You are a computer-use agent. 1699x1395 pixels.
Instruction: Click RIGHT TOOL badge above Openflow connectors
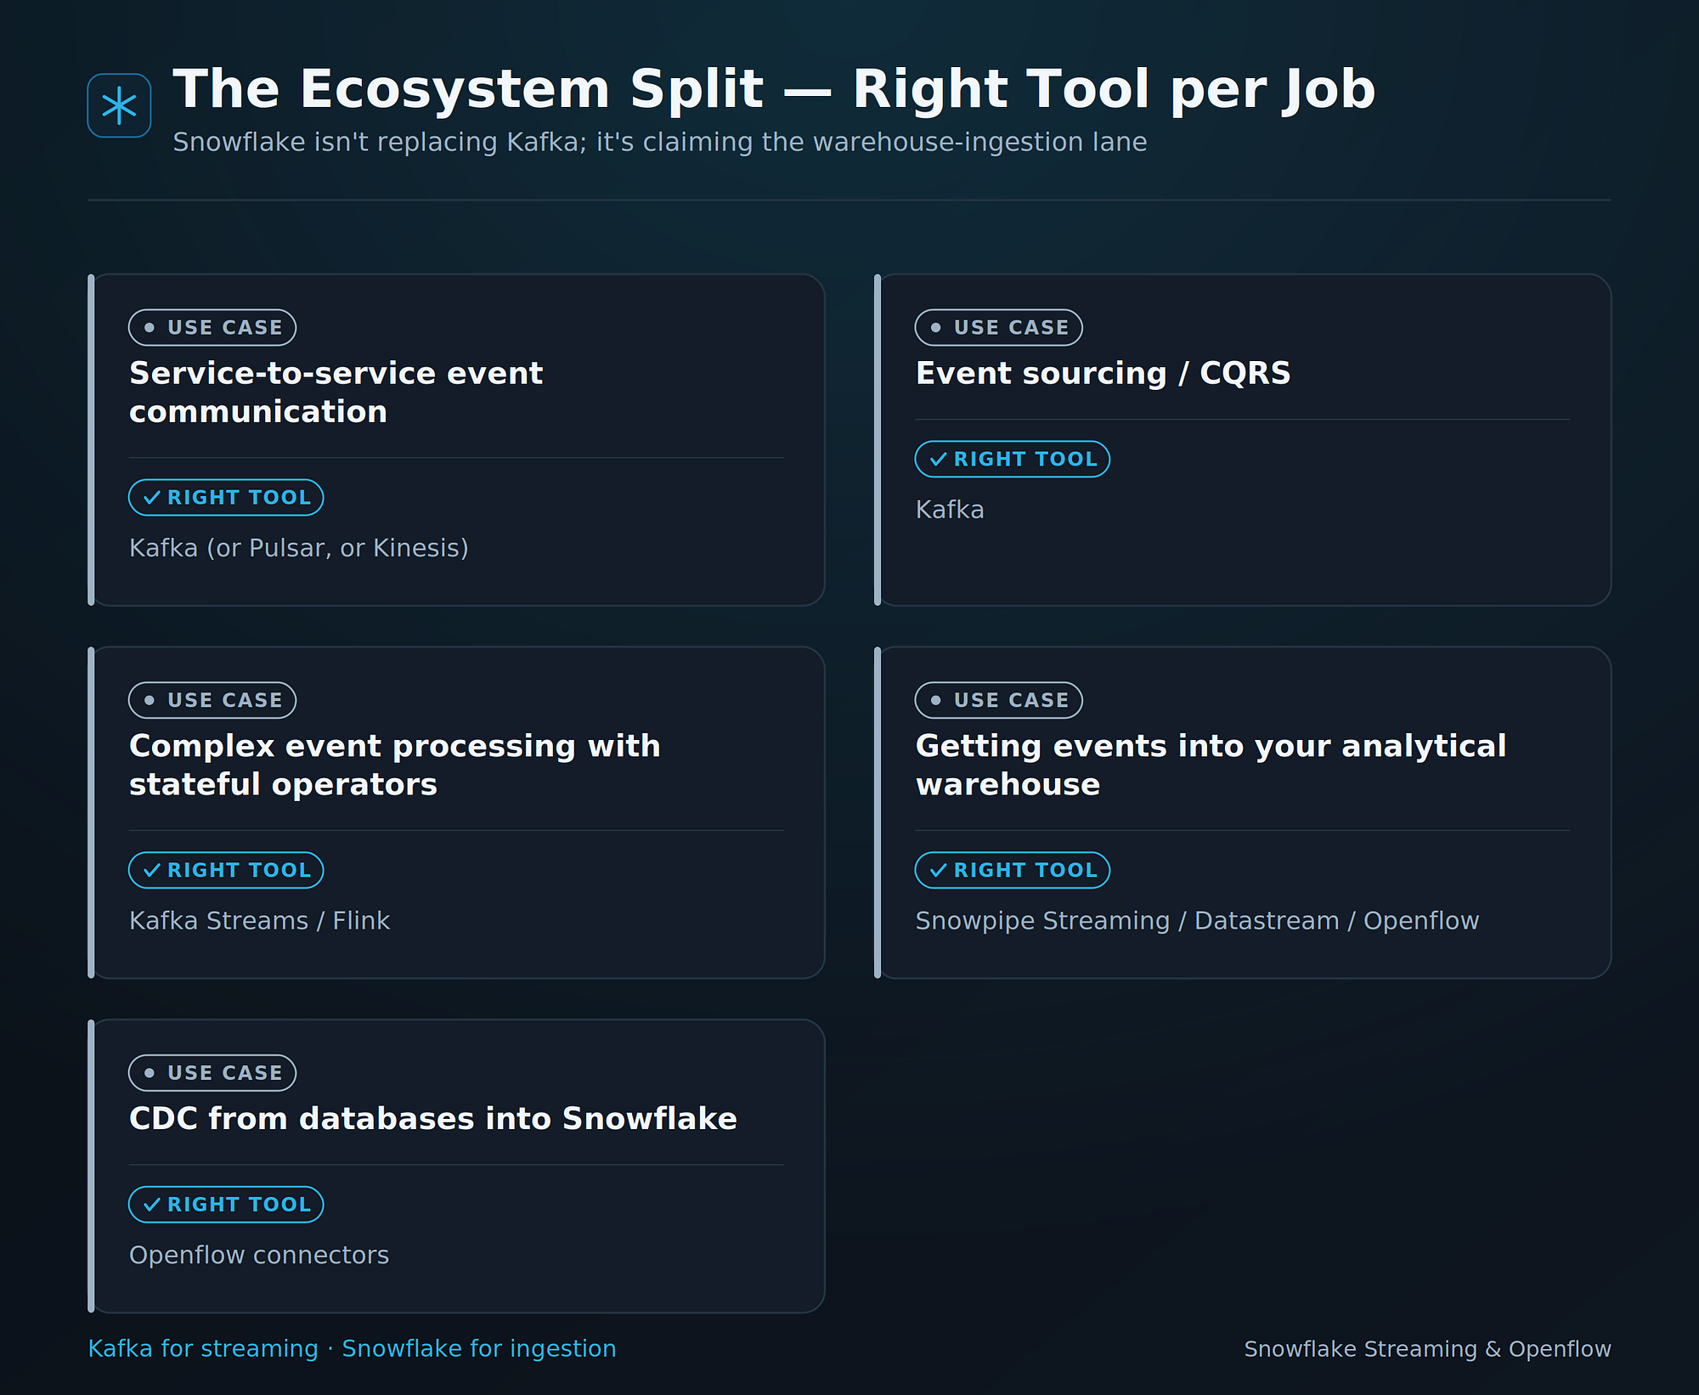coord(226,1205)
